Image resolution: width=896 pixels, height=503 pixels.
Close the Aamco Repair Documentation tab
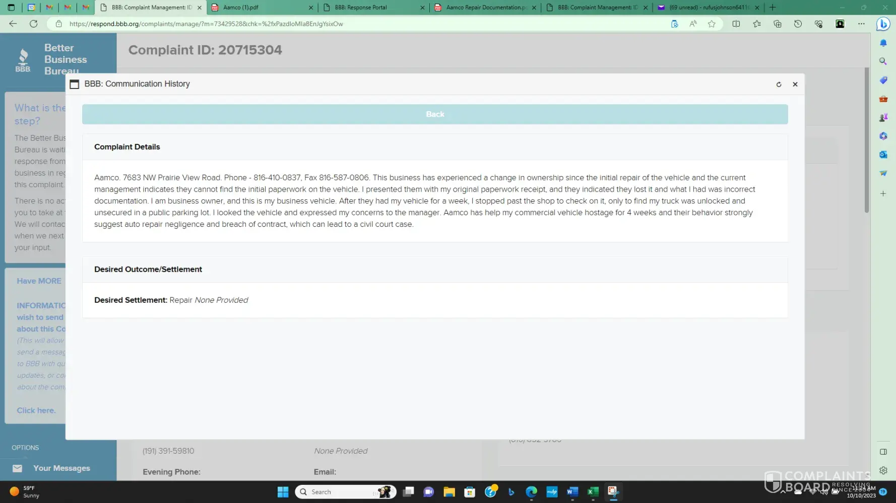click(534, 8)
